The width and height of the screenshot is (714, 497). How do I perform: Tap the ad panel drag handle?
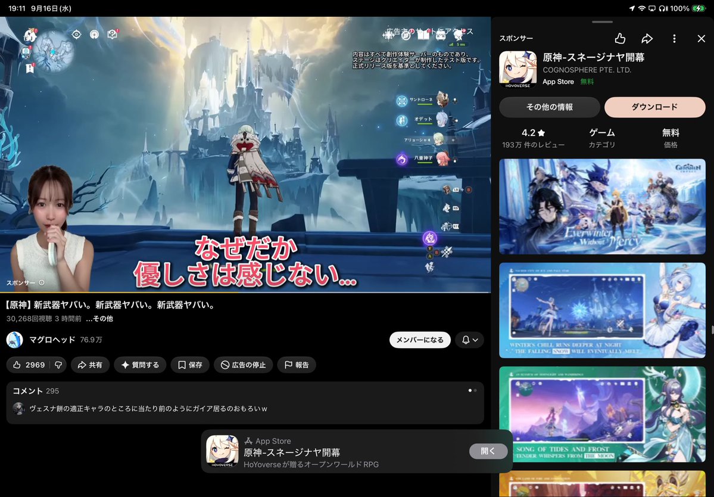click(603, 22)
